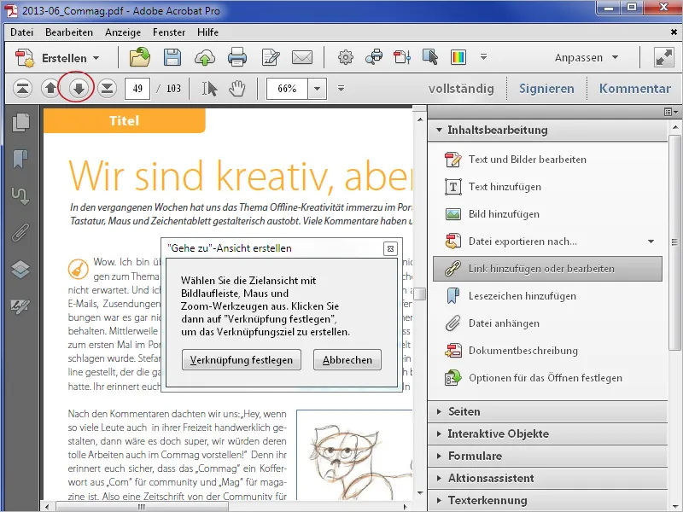Select Link hinzufügen oder bearbeiten
Viewport: 683px width, 512px height.
pyautogui.click(x=547, y=269)
